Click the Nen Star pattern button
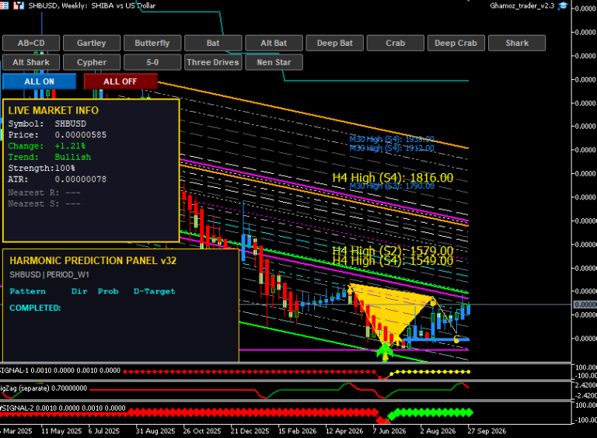This screenshot has width=597, height=438. (x=274, y=62)
